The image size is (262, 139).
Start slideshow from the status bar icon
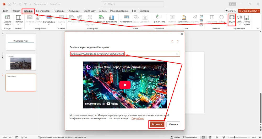tap(223, 137)
